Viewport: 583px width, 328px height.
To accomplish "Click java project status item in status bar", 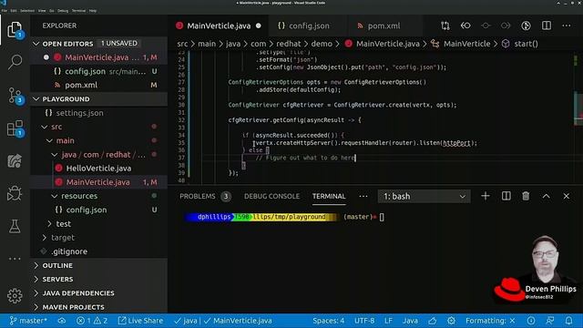I will pos(186,321).
